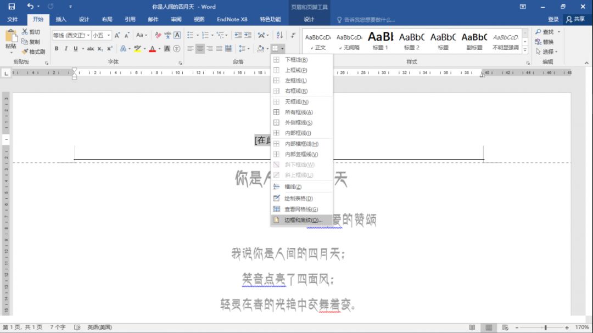Viewport: 593px width, 333px height.
Task: Toggle italic formatting
Action: tap(66, 48)
